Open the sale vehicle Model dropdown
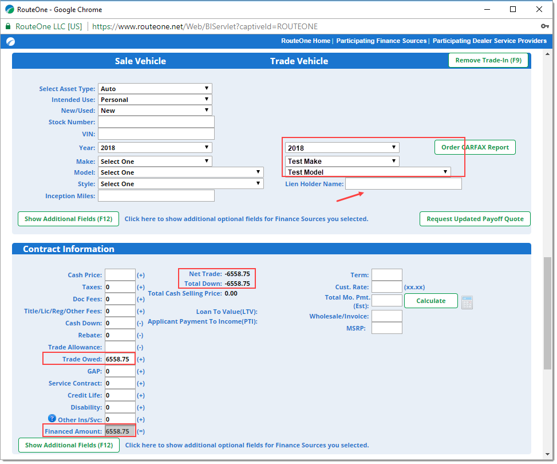Screen dimensions: 557x464 click(x=181, y=172)
